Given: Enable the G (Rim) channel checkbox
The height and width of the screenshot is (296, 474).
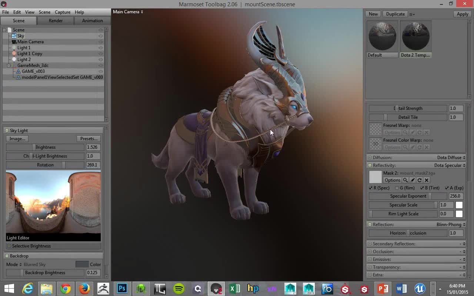Looking at the screenshot, I should [x=397, y=188].
